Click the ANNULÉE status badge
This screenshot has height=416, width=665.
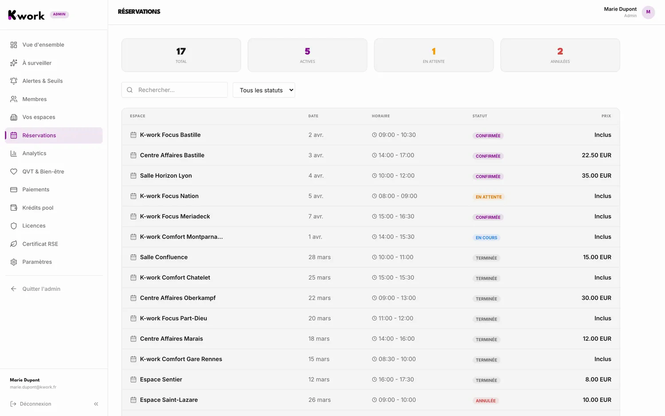pos(485,401)
